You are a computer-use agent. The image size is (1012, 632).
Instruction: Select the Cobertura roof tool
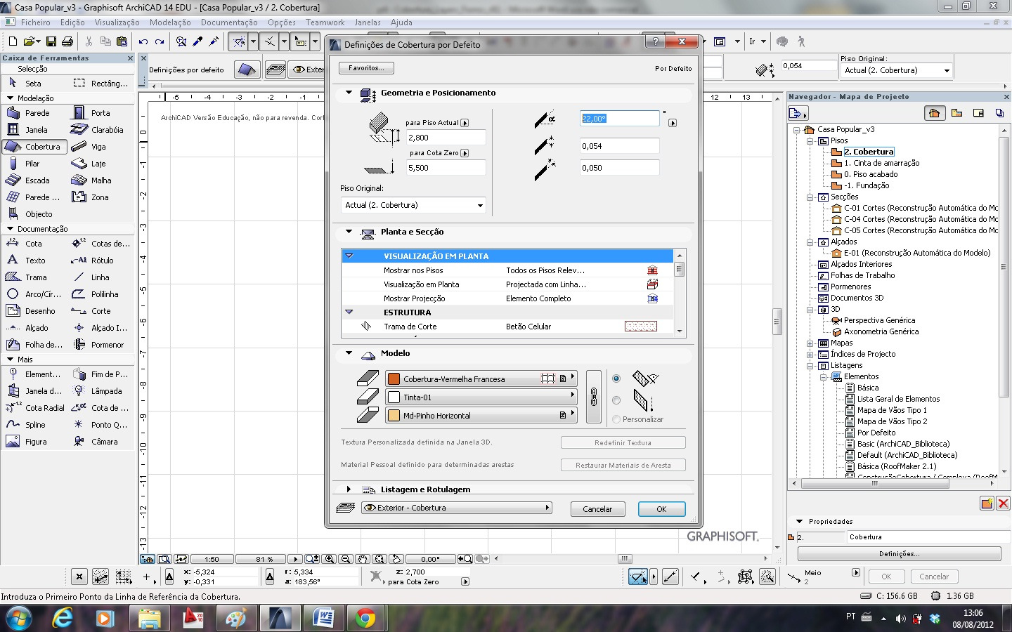point(34,146)
